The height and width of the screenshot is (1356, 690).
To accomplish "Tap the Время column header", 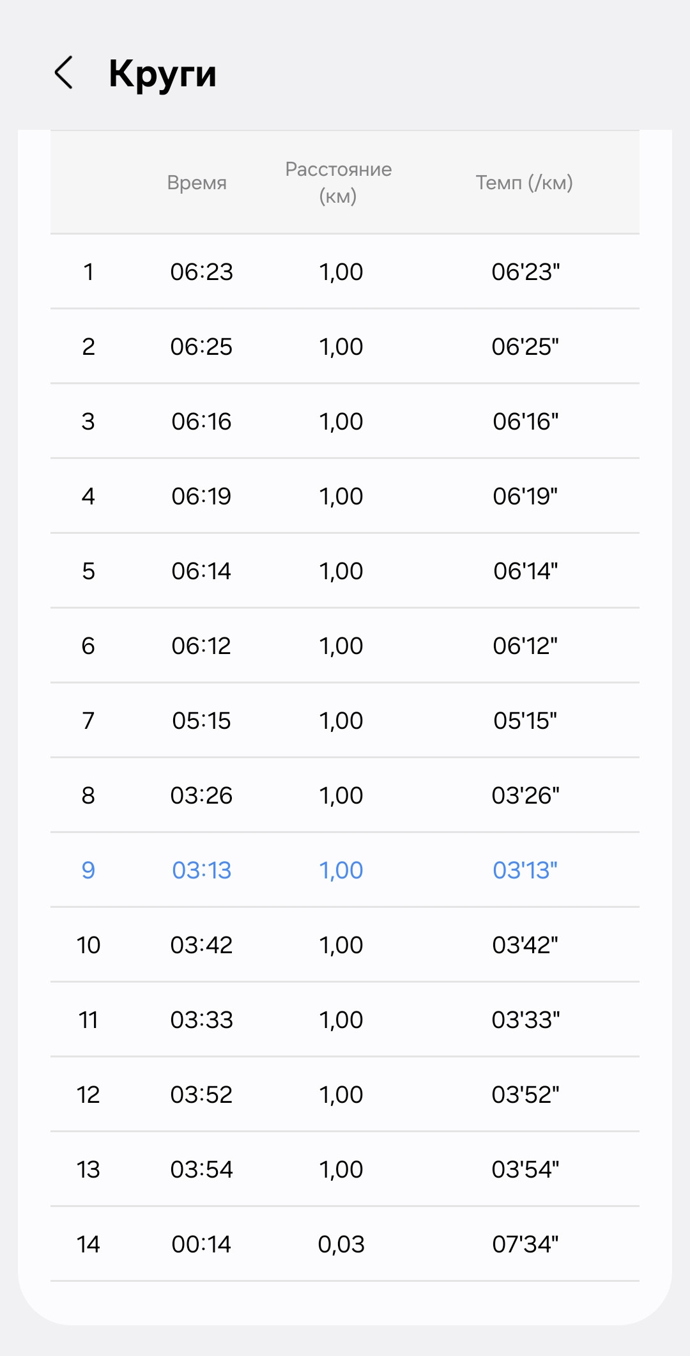I will coord(197,183).
